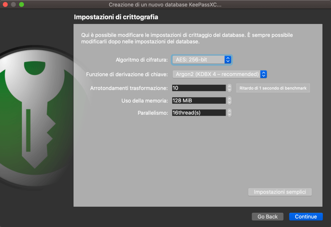This screenshot has height=227, width=331.
Task: Click the Funzione di derivazione di chiave label
Action: 127,74
